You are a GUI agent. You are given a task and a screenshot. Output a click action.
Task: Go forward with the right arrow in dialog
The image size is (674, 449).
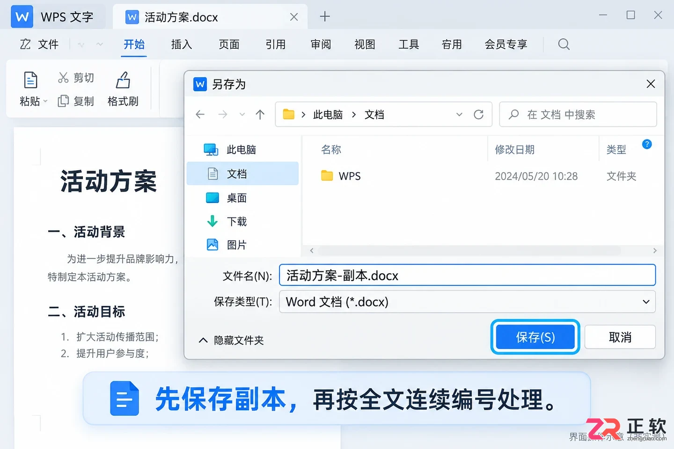223,115
